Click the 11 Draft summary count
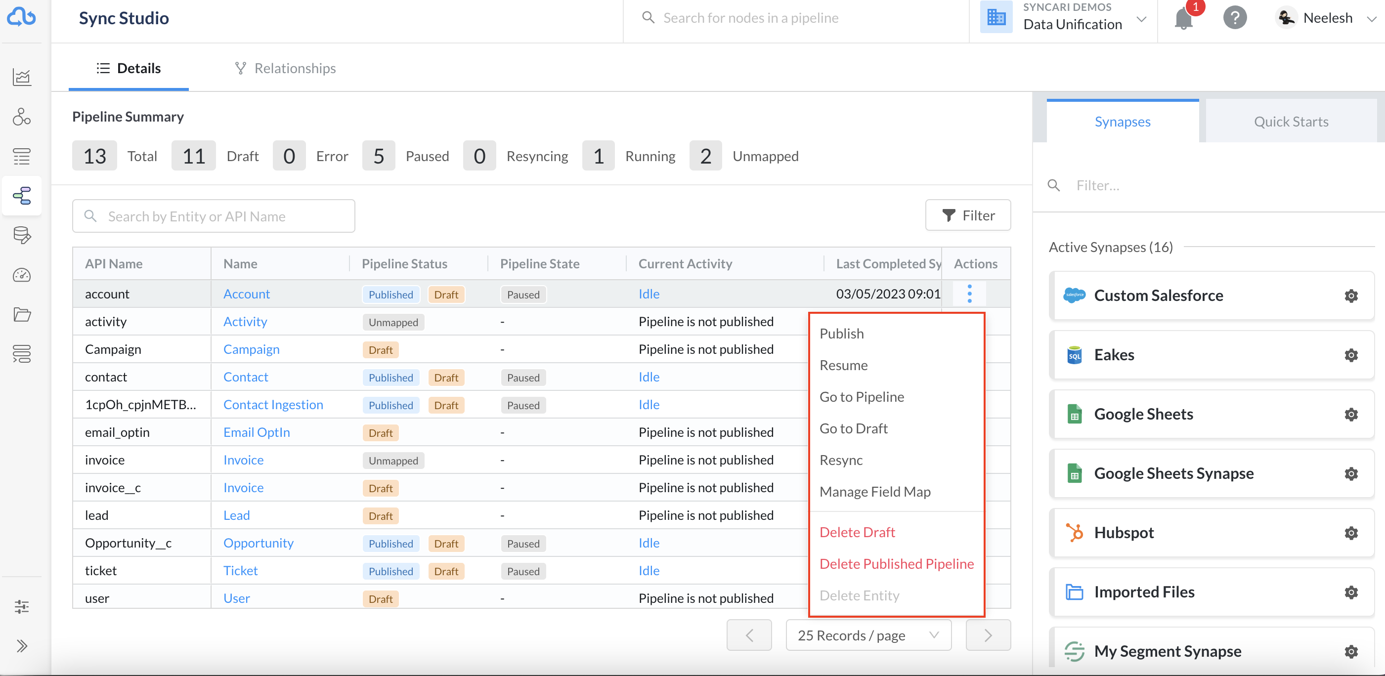 pos(194,156)
